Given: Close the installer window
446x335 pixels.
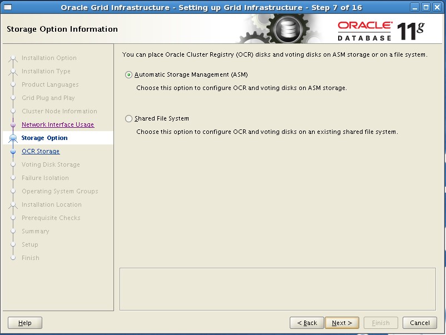Looking at the screenshot, I should pyautogui.click(x=437, y=7).
